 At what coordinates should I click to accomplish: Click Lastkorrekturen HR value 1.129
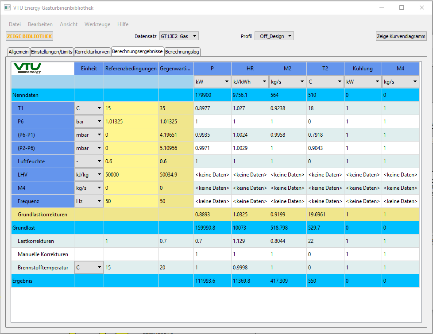[250, 241]
